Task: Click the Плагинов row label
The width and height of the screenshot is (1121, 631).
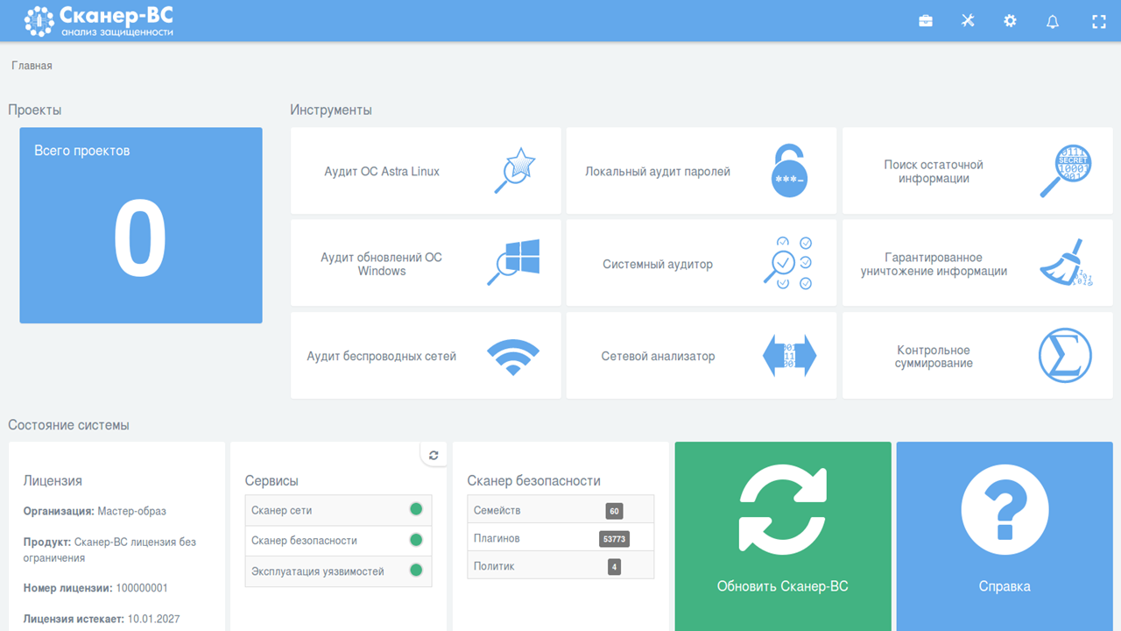Action: click(x=497, y=538)
